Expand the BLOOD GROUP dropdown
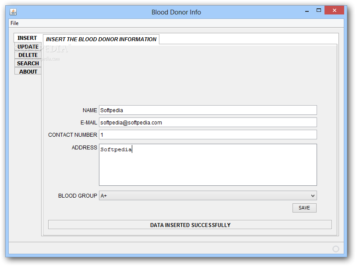This screenshot has height=266, width=356. click(208, 195)
